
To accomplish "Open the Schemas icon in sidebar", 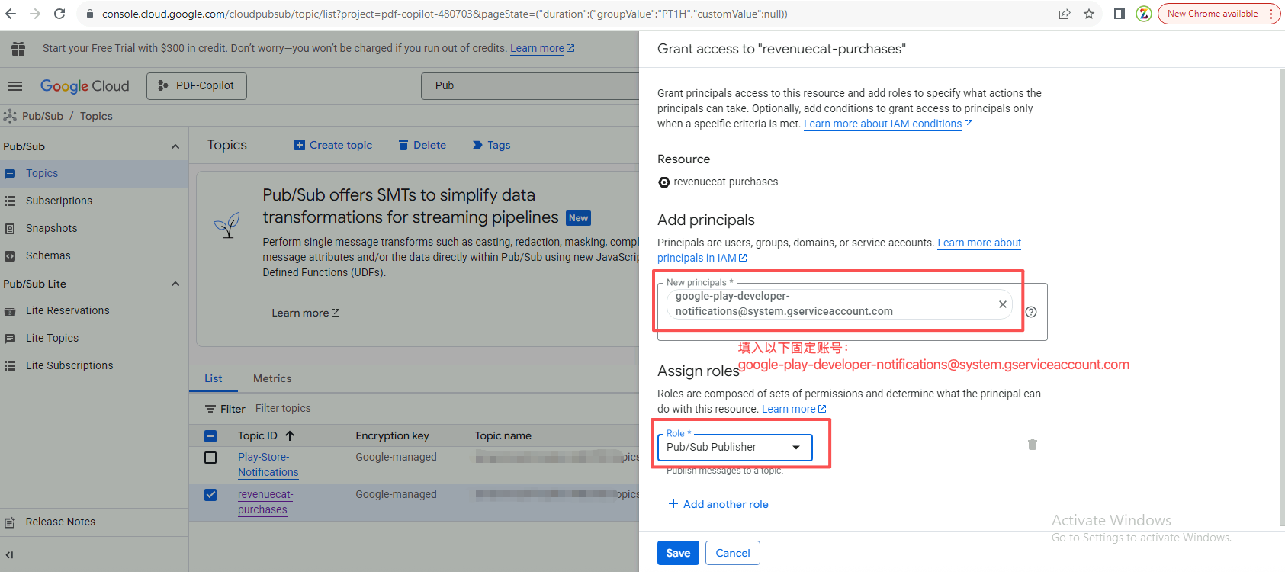I will tap(10, 256).
